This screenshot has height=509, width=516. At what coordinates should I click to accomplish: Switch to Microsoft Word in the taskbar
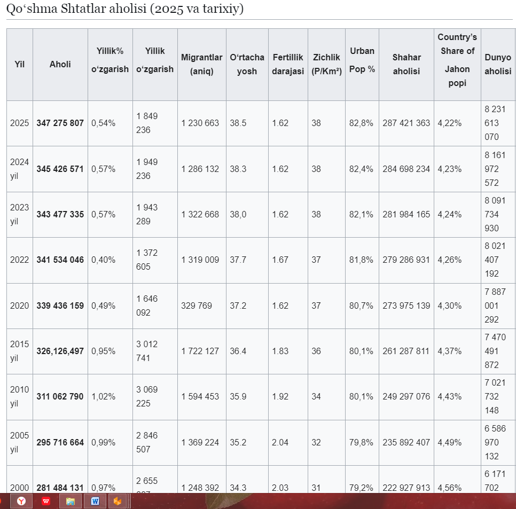(95, 501)
